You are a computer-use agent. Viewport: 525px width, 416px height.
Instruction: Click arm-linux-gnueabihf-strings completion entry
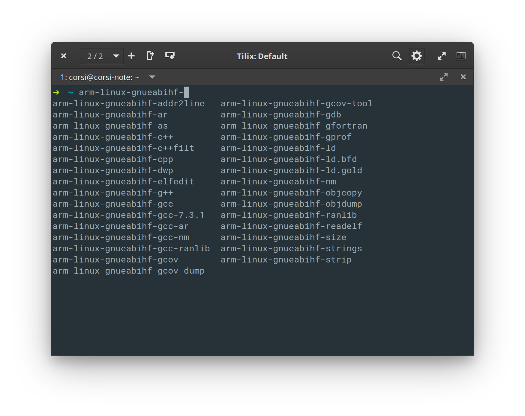tap(291, 249)
